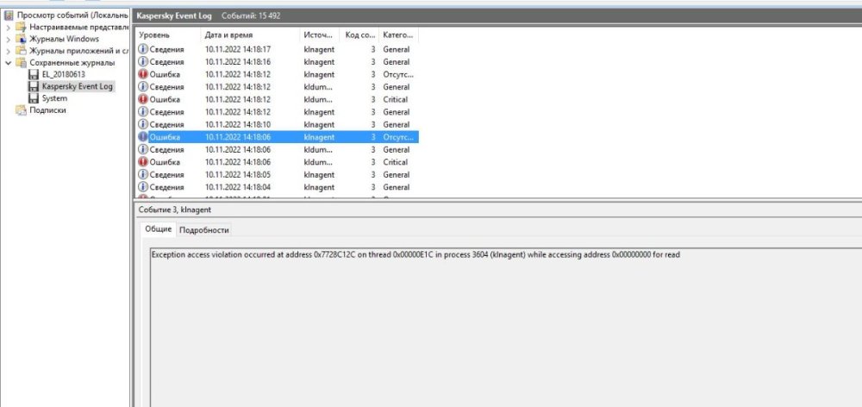The height and width of the screenshot is (407, 862).
Task: Open the Общие tab
Action: [159, 229]
